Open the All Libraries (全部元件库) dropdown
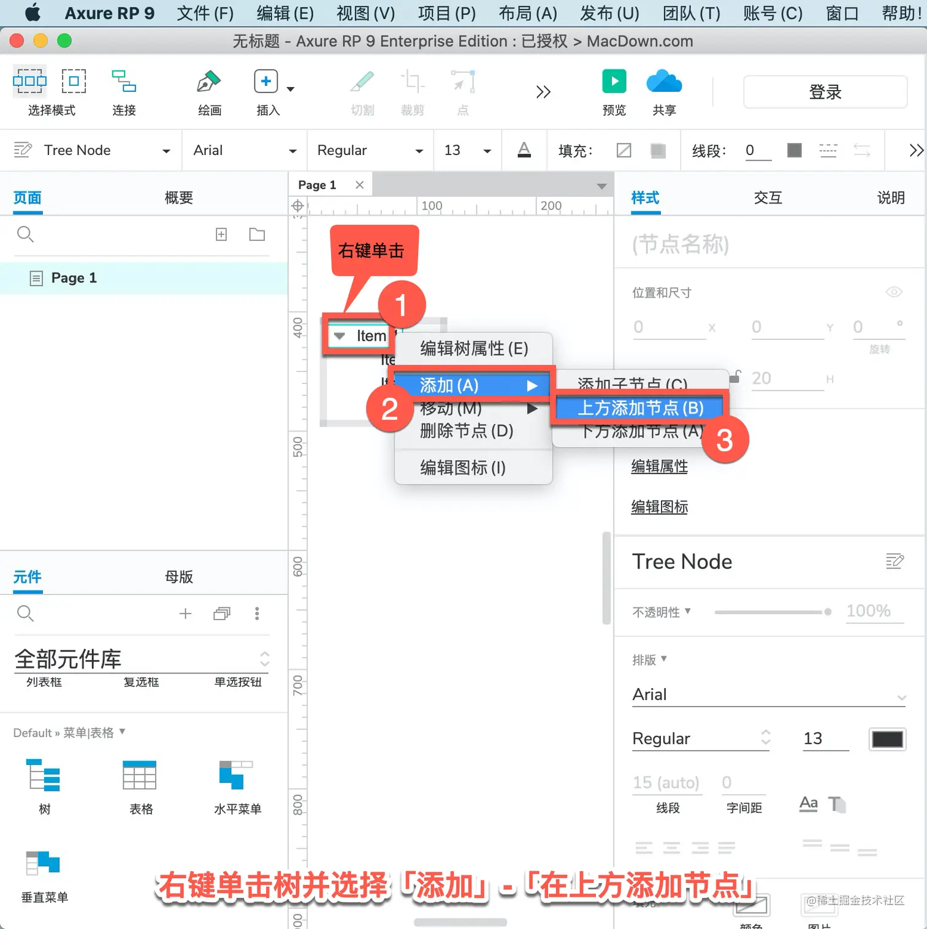This screenshot has width=927, height=929. click(x=142, y=659)
